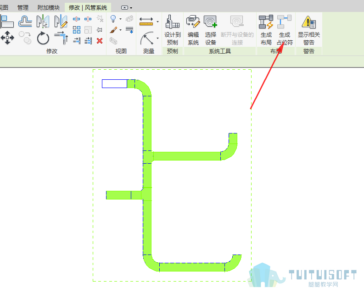Pin the selected elements
Screen dimensions: 364x299
pyautogui.click(x=100, y=30)
